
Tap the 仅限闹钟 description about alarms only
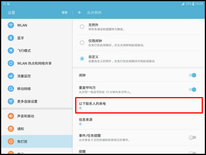[x=117, y=45]
